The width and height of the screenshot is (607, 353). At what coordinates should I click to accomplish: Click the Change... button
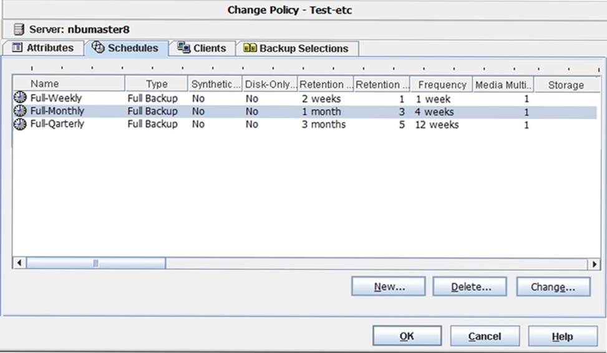[553, 287]
